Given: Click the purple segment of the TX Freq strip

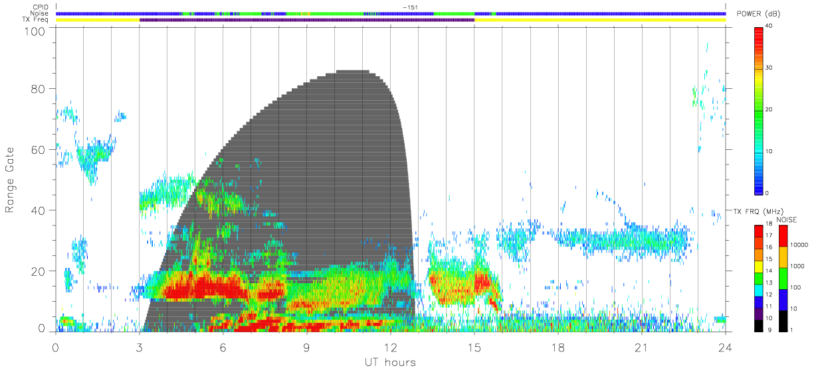Looking at the screenshot, I should (x=307, y=20).
